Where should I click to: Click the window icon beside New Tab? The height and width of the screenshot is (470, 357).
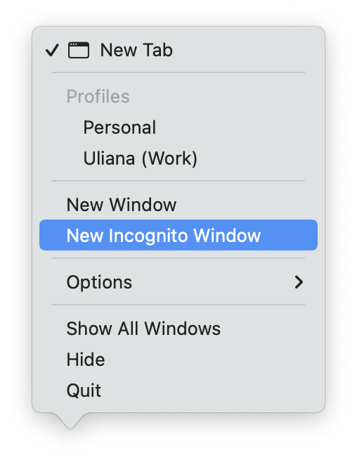(79, 50)
